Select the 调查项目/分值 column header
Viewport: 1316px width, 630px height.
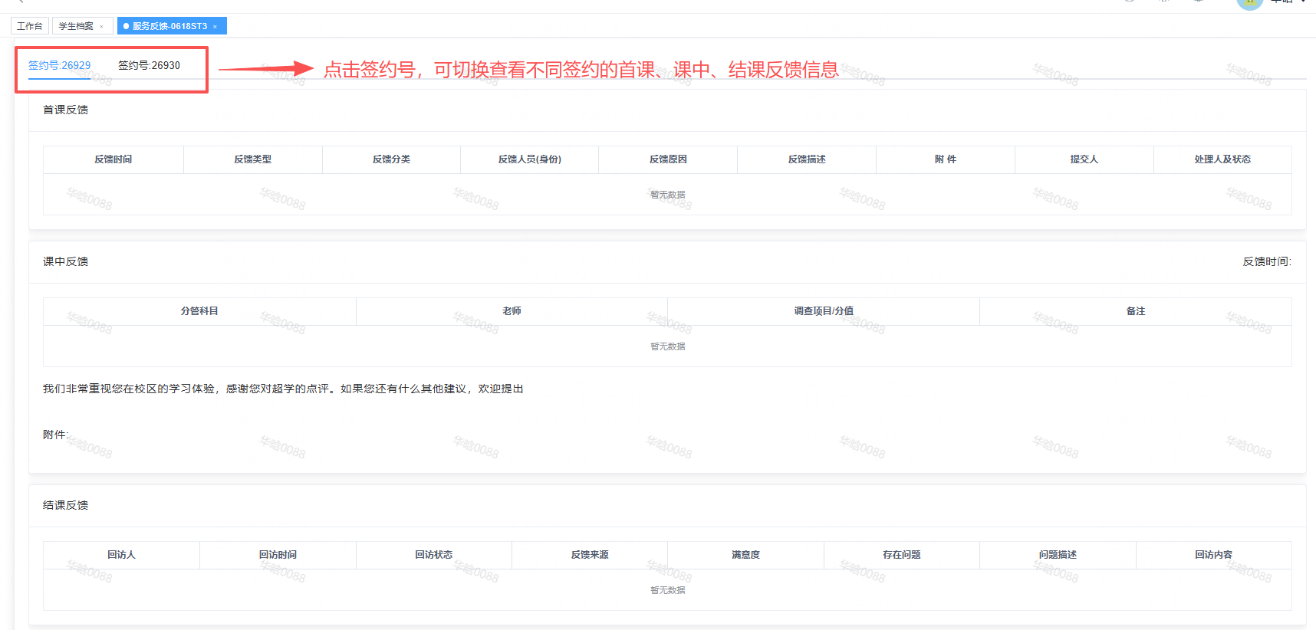824,311
